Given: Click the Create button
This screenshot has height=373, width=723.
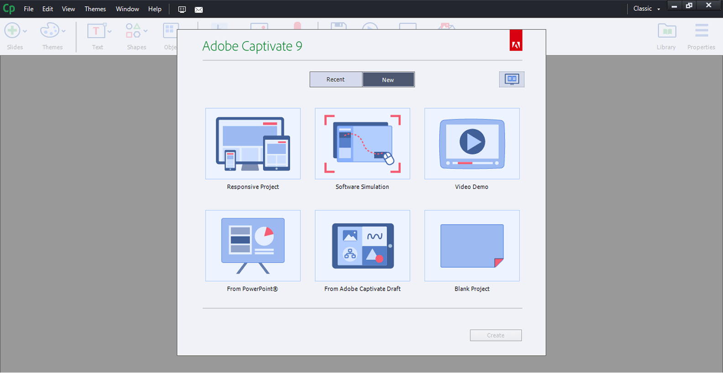Looking at the screenshot, I should (496, 335).
